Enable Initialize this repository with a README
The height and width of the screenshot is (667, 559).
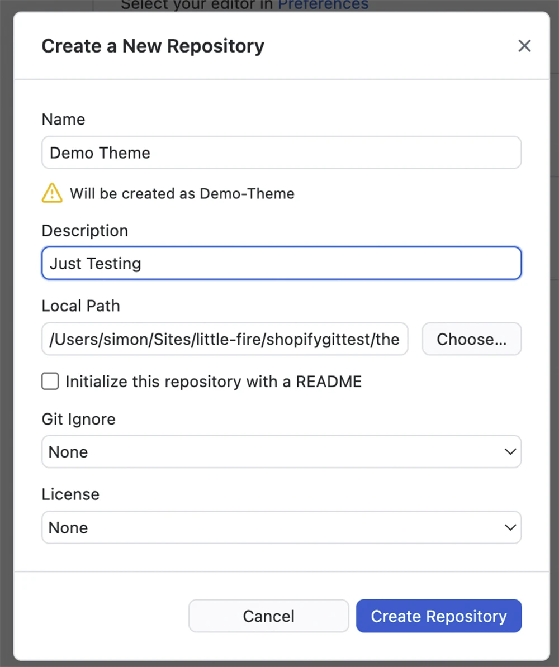tap(50, 381)
